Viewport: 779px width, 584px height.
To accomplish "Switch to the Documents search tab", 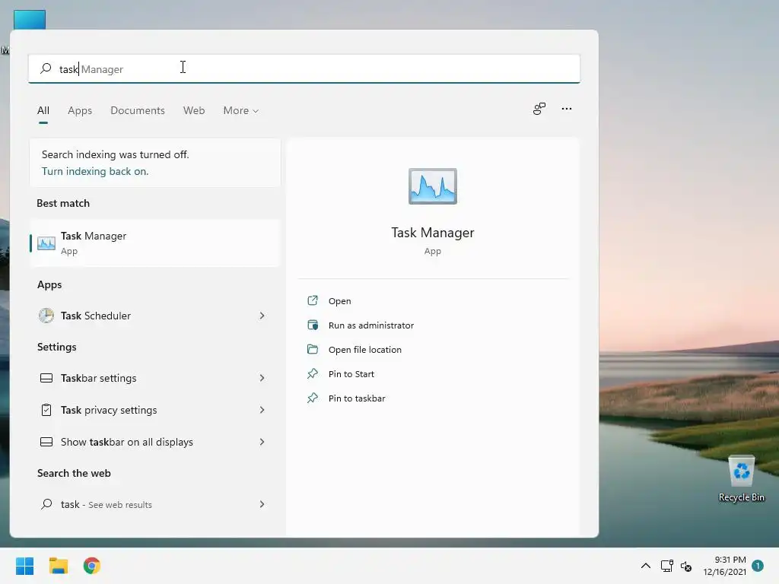I will [x=138, y=110].
